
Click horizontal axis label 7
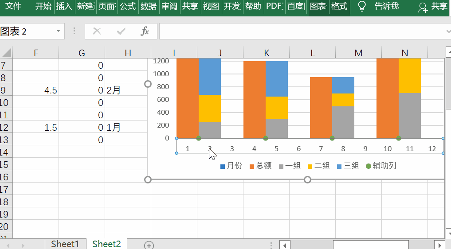(x=321, y=149)
